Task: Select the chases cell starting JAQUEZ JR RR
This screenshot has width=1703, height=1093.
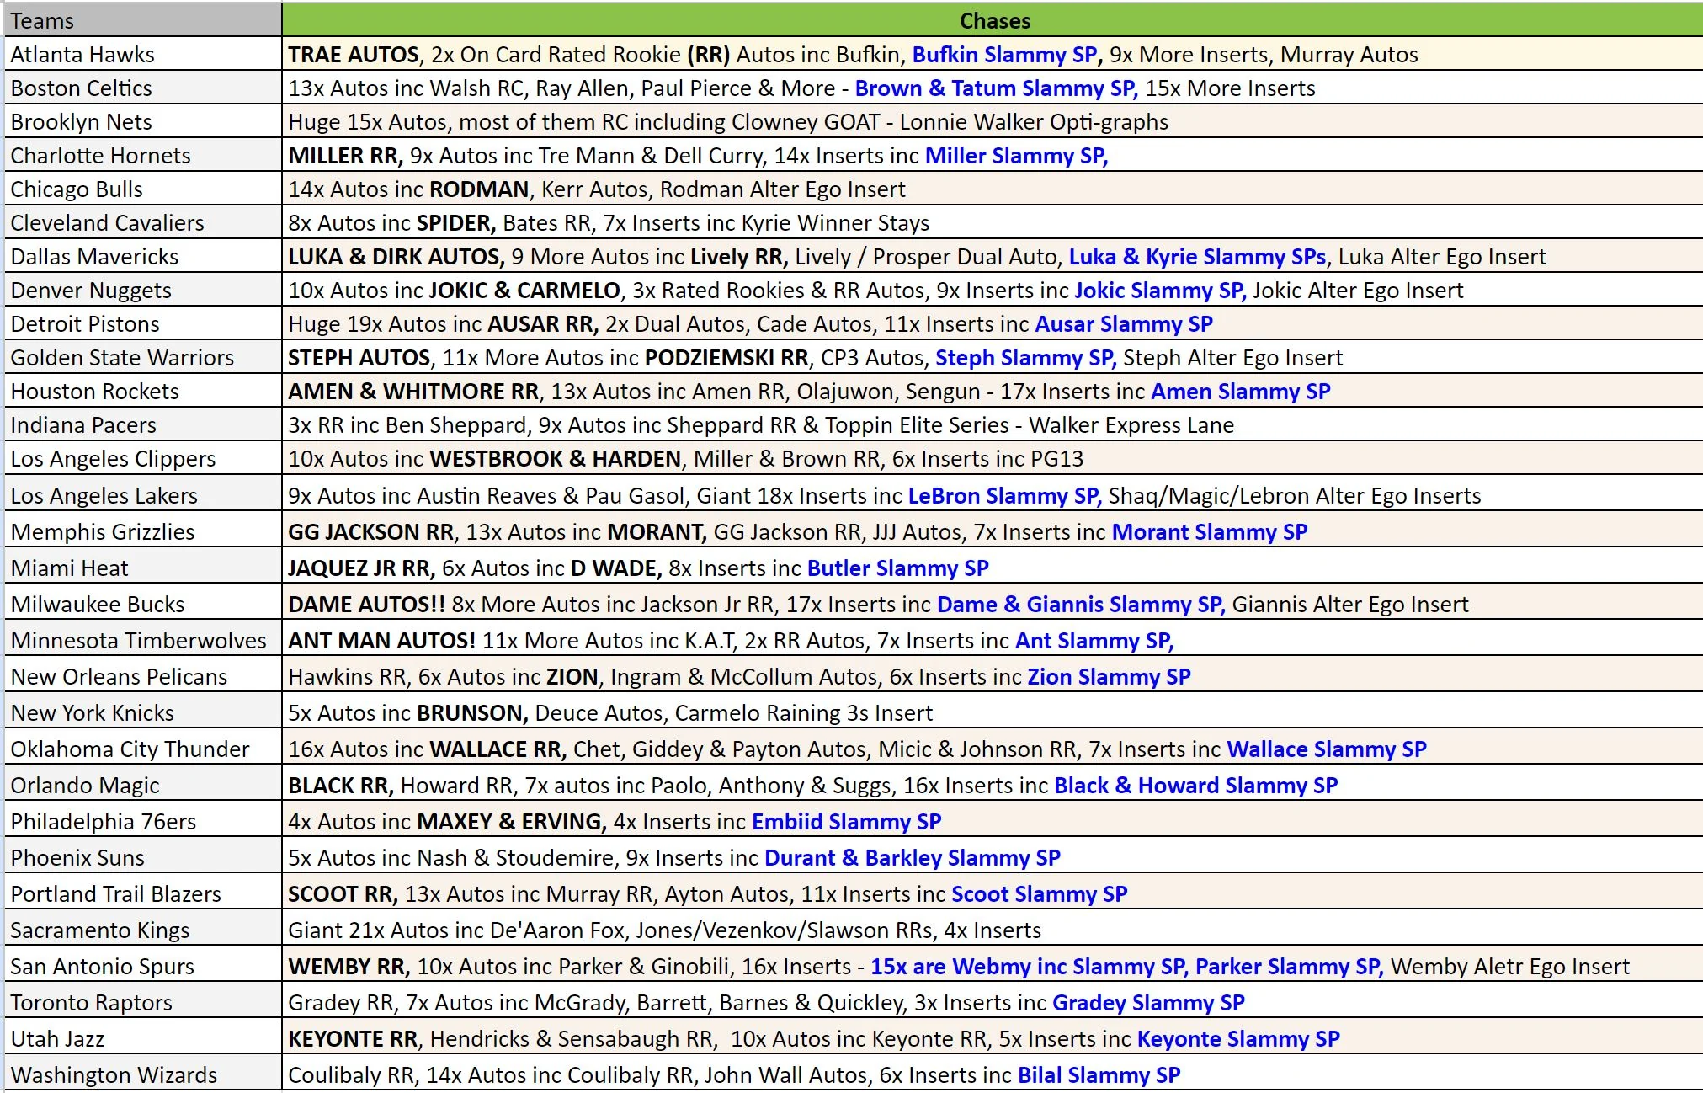Action: point(993,566)
